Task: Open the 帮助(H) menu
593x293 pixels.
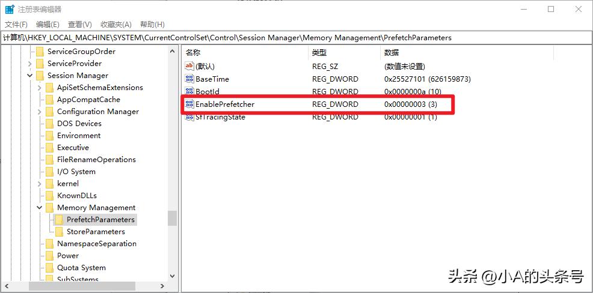Action: 152,25
